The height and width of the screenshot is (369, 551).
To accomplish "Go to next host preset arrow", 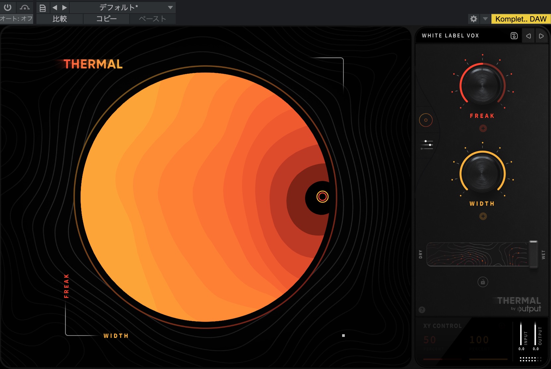I will click(65, 7).
